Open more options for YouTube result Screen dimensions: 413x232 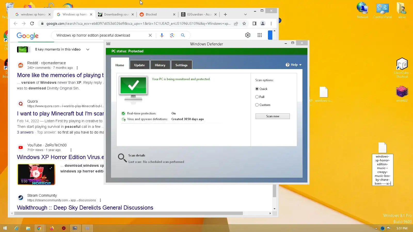[x=71, y=150]
